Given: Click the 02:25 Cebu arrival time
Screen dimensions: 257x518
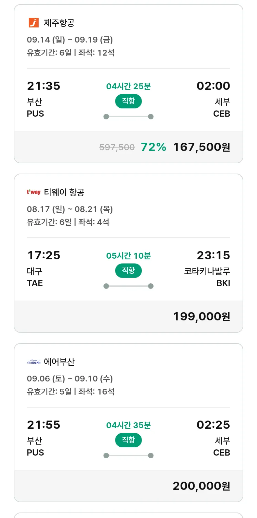Looking at the screenshot, I should pyautogui.click(x=213, y=425).
